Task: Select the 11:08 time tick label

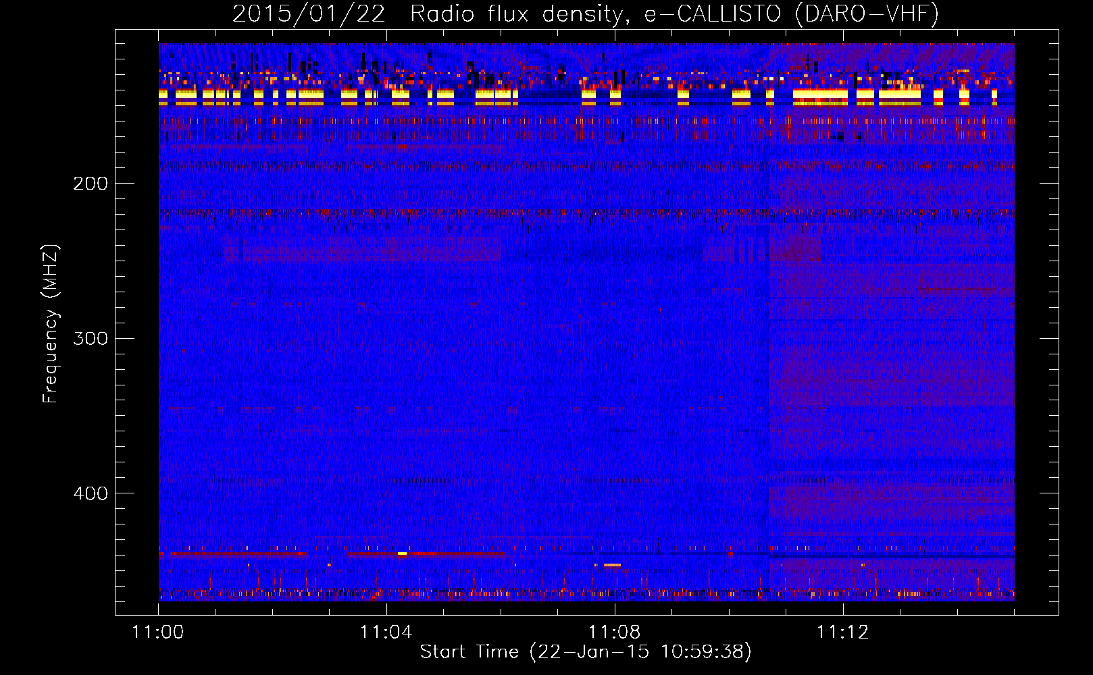Action: pyautogui.click(x=615, y=632)
